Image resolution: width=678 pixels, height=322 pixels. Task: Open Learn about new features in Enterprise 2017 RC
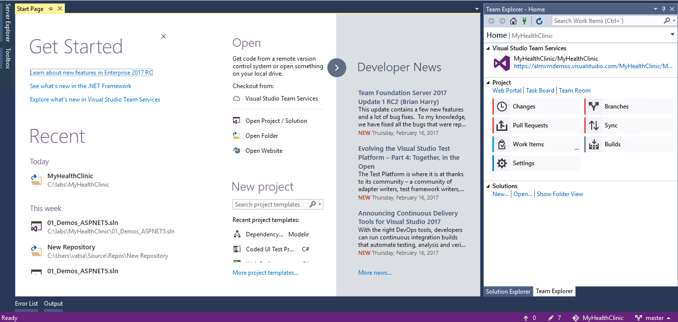tap(91, 73)
